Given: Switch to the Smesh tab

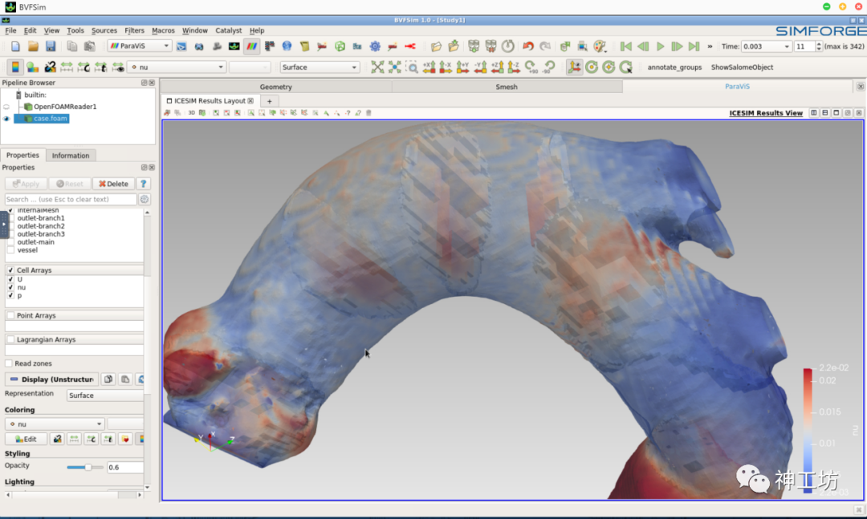Looking at the screenshot, I should click(507, 87).
